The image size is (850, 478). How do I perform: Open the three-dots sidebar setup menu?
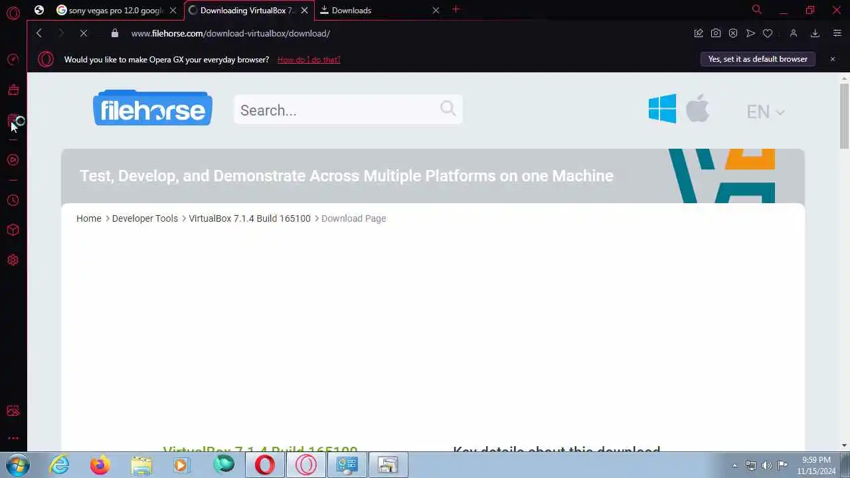(x=13, y=438)
